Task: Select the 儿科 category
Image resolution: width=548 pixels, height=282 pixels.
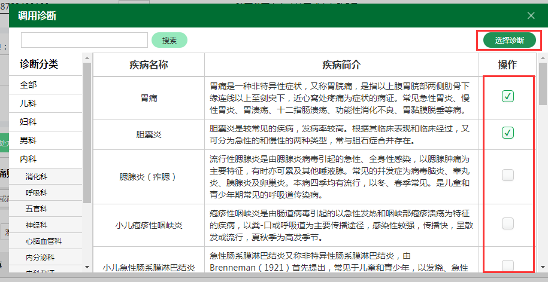Action: click(29, 103)
